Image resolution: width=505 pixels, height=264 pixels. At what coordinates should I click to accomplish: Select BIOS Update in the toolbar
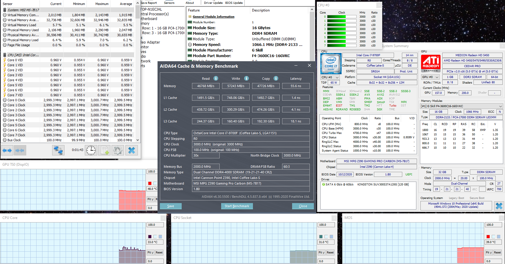click(234, 3)
